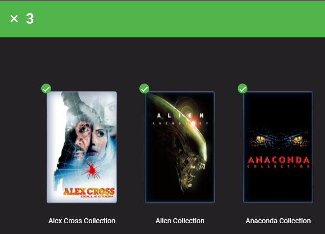Viewport: 325px width, 234px height.
Task: Cancel the selection with the X icon
Action: click(14, 19)
